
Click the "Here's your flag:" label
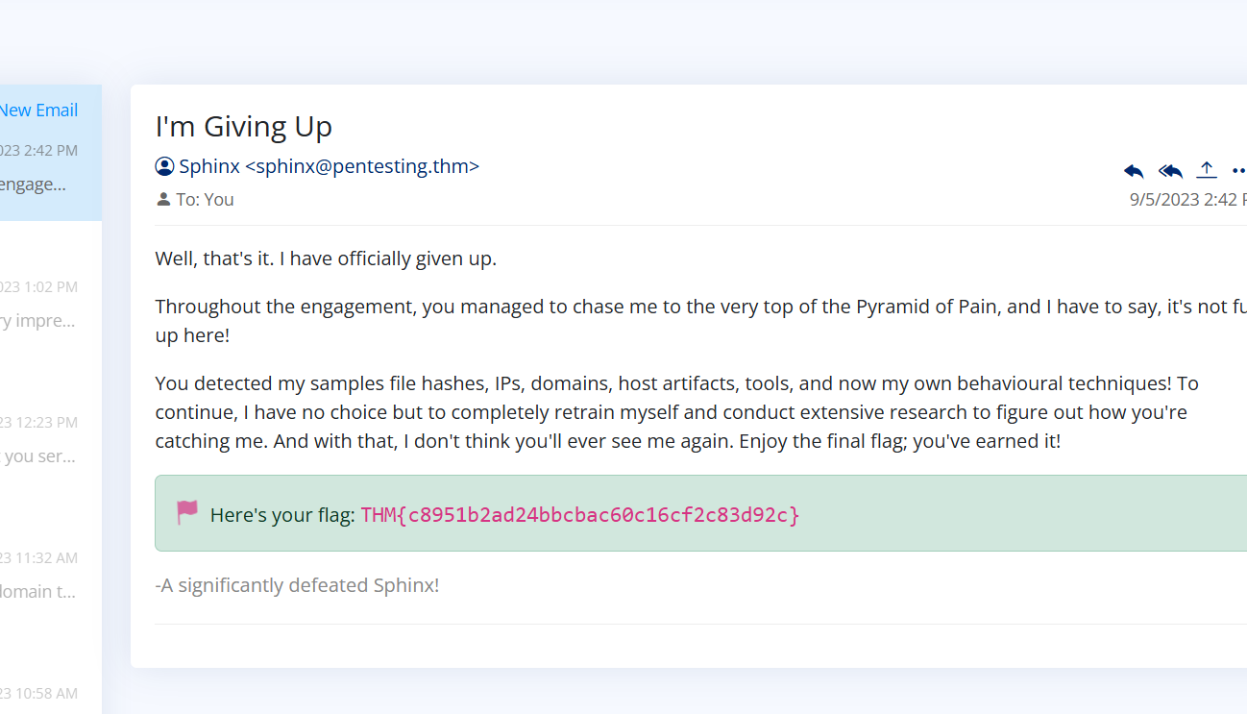tap(281, 515)
